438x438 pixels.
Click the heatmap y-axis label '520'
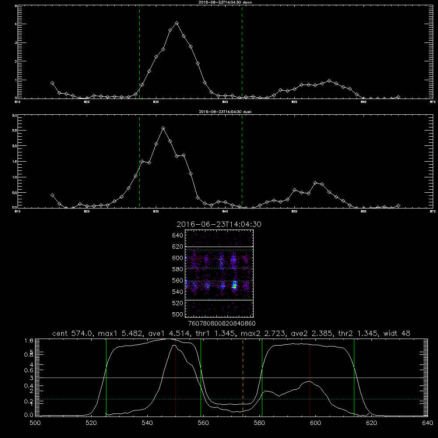coord(178,303)
